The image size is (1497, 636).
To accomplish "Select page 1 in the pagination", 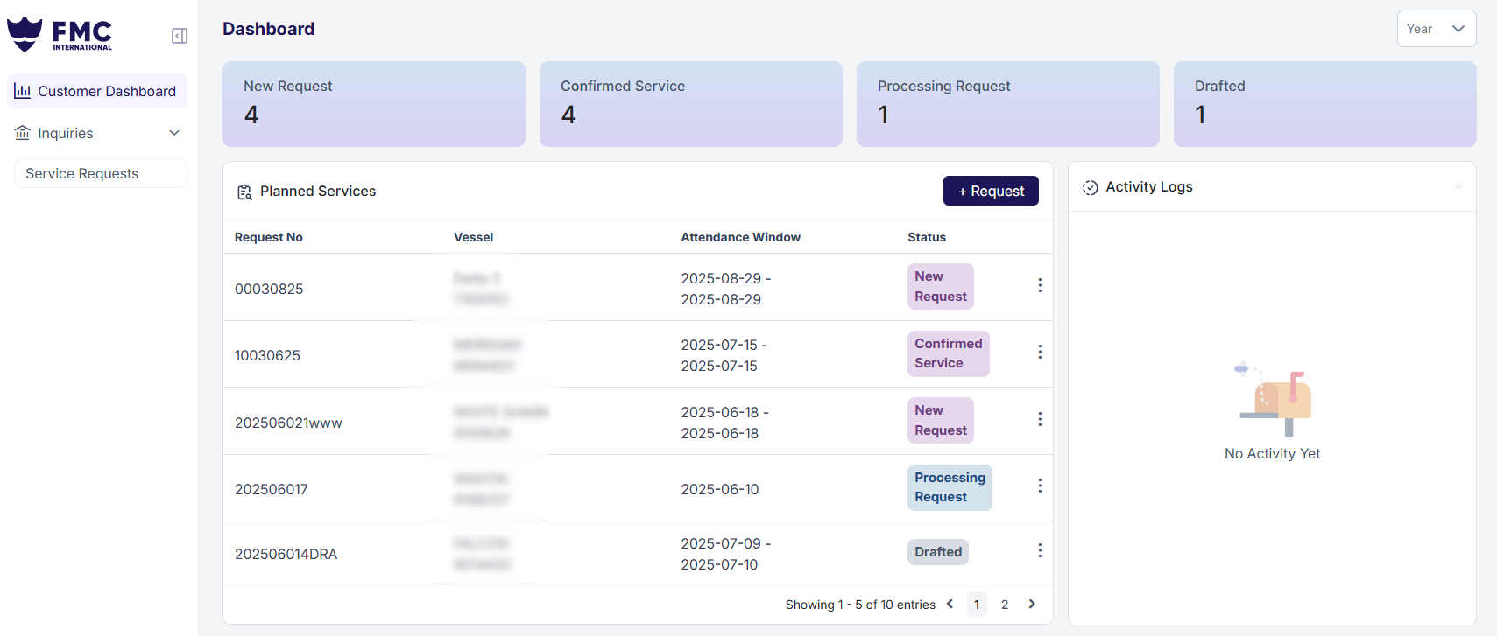I will [977, 605].
